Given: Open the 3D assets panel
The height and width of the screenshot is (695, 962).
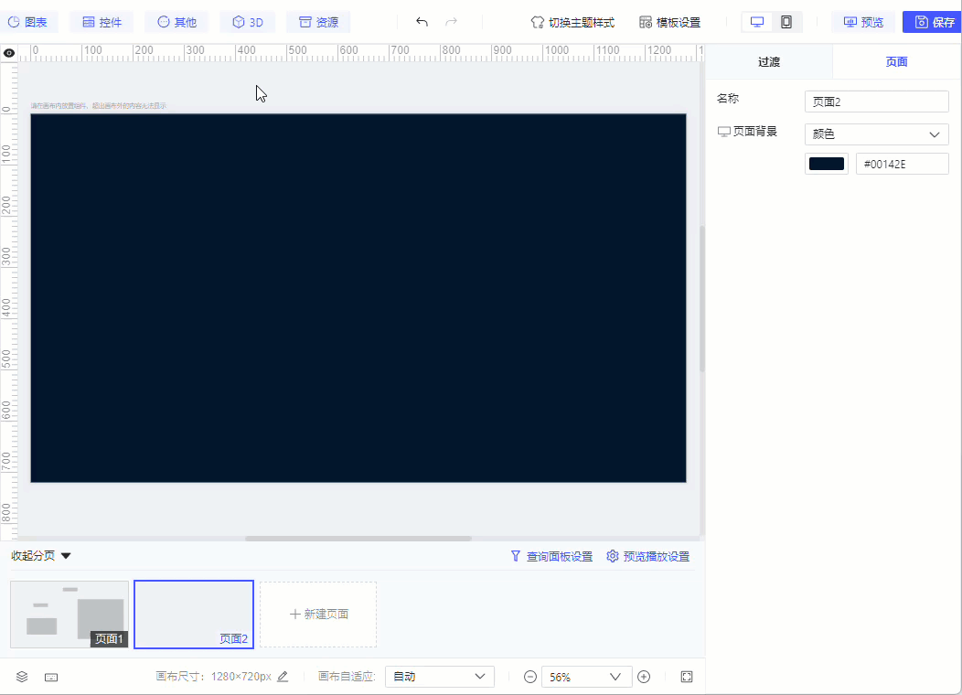Looking at the screenshot, I should click(x=247, y=22).
